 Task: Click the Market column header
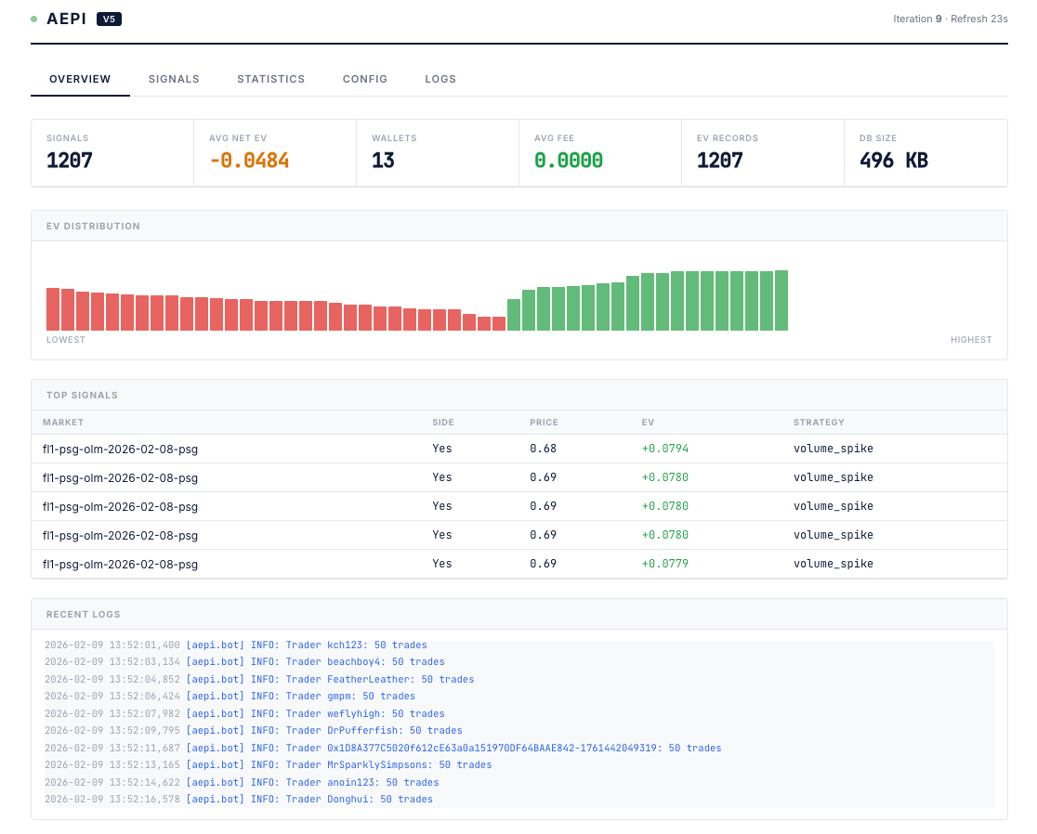click(x=63, y=423)
